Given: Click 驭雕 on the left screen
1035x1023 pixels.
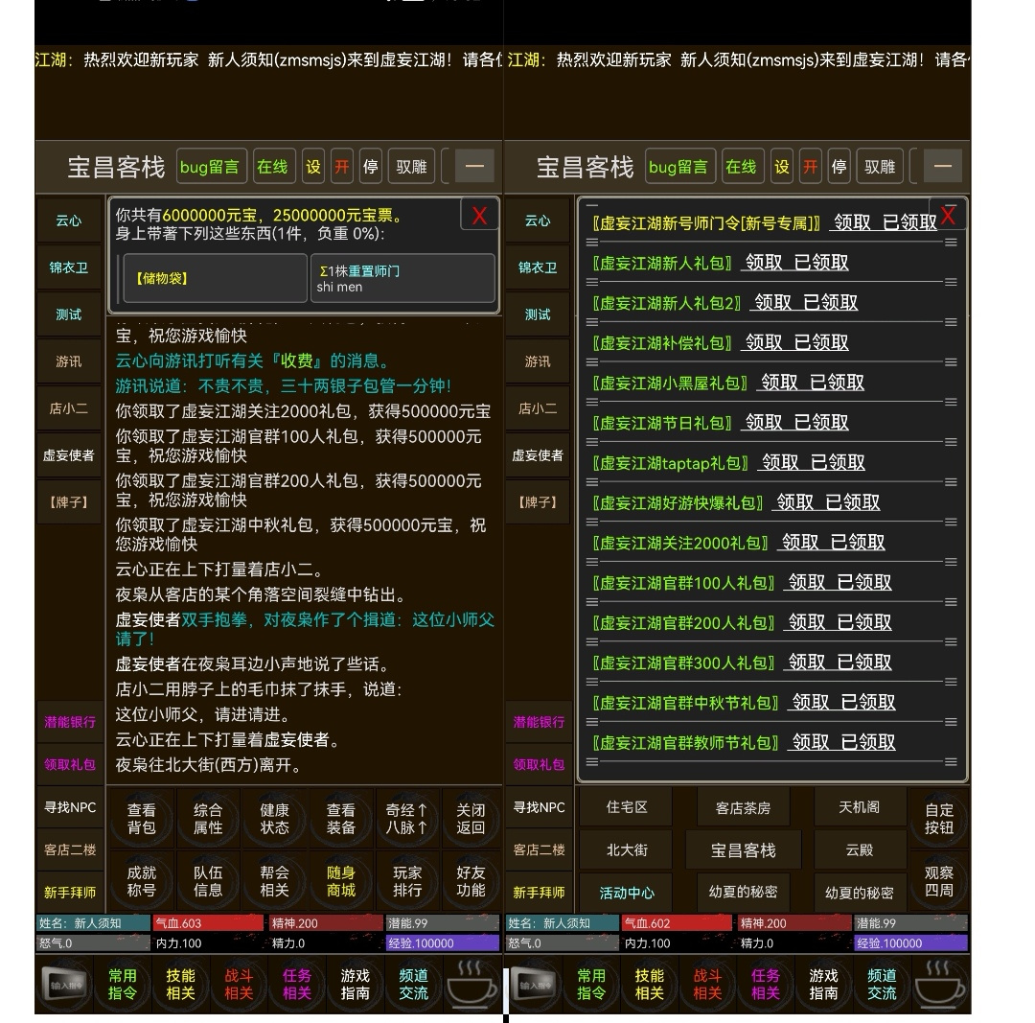Looking at the screenshot, I should click(x=411, y=167).
